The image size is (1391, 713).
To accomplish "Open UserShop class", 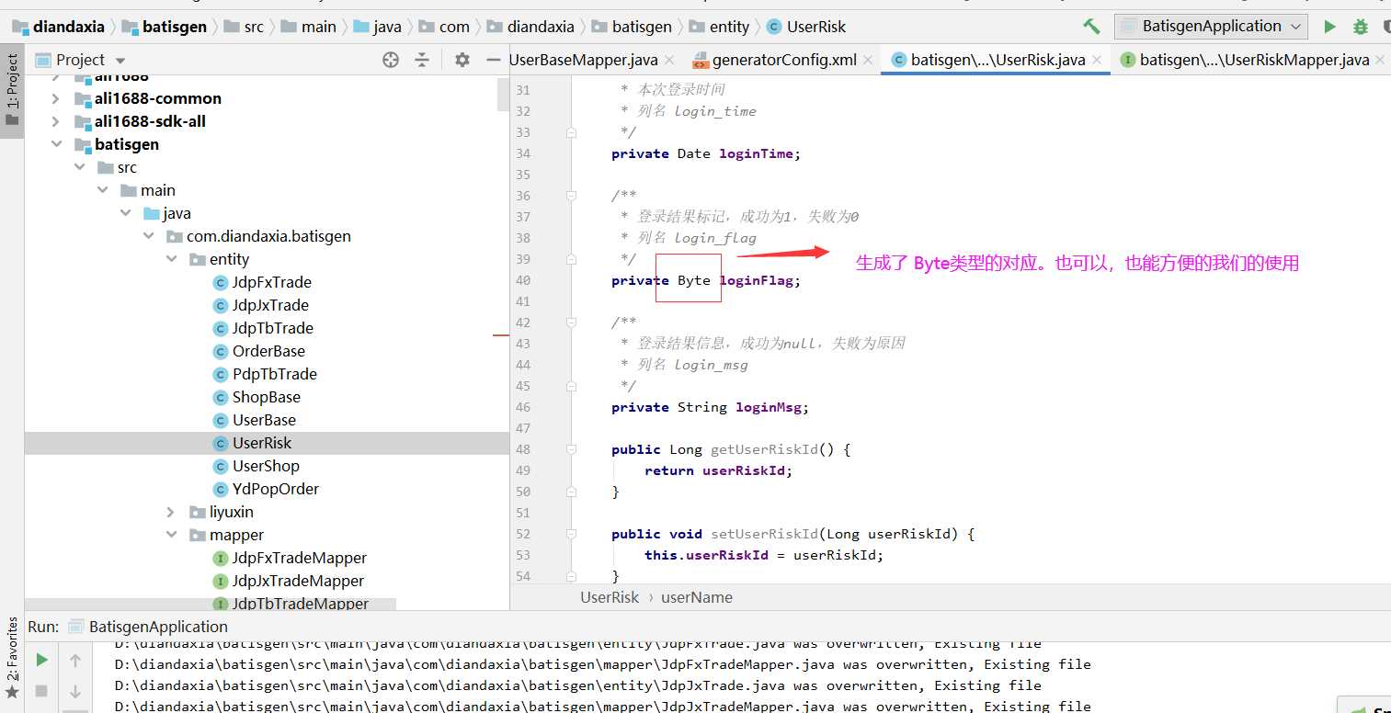I will pos(266,466).
